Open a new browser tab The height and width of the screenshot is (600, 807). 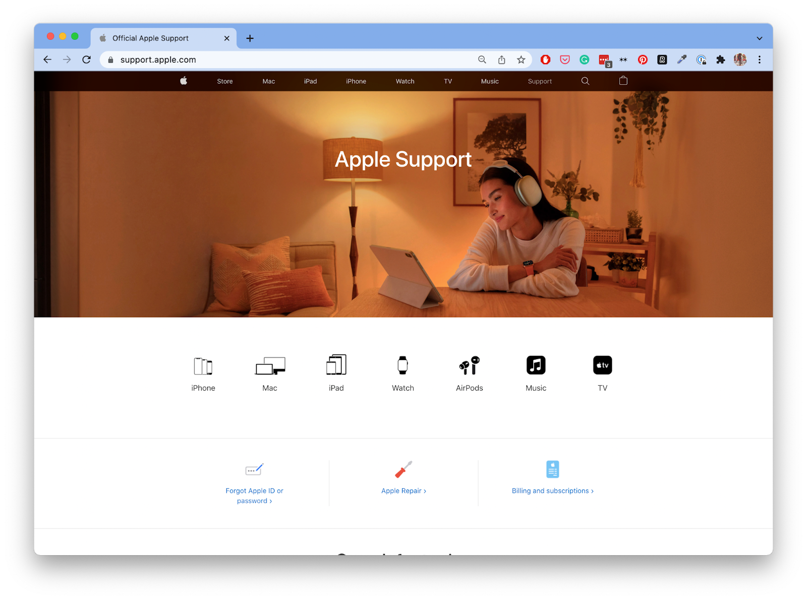click(x=250, y=38)
